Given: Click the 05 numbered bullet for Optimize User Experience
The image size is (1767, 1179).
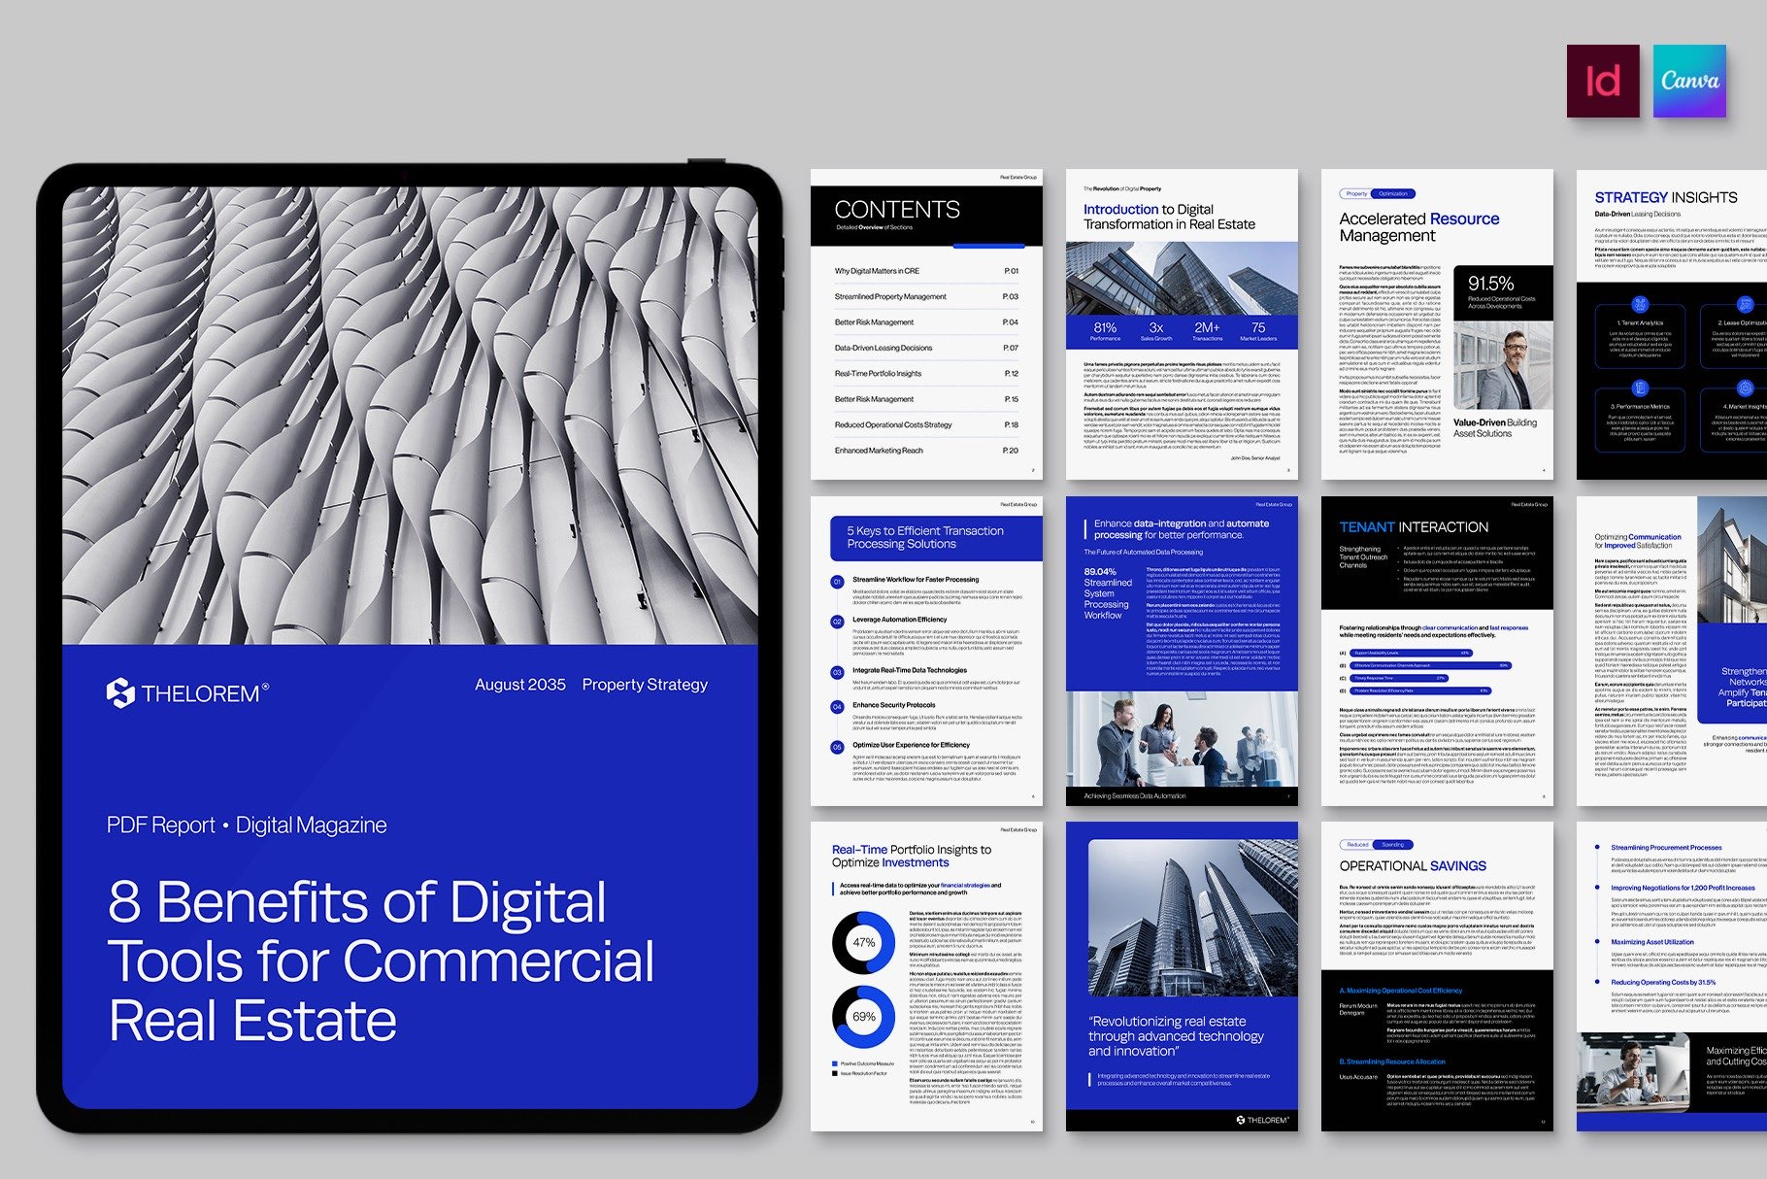Looking at the screenshot, I should pyautogui.click(x=837, y=747).
